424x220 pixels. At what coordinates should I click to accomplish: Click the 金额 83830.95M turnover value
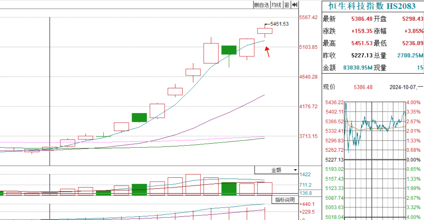pos(358,68)
